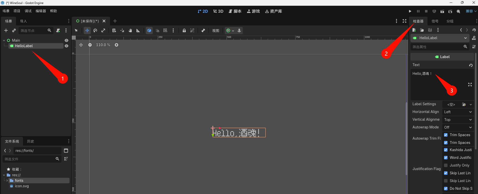Activate the Rotate Mode tool
This screenshot has height=194, width=478.
[x=95, y=30]
